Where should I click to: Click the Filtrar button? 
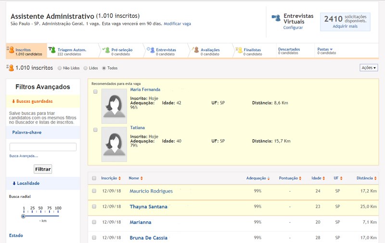click(x=43, y=169)
